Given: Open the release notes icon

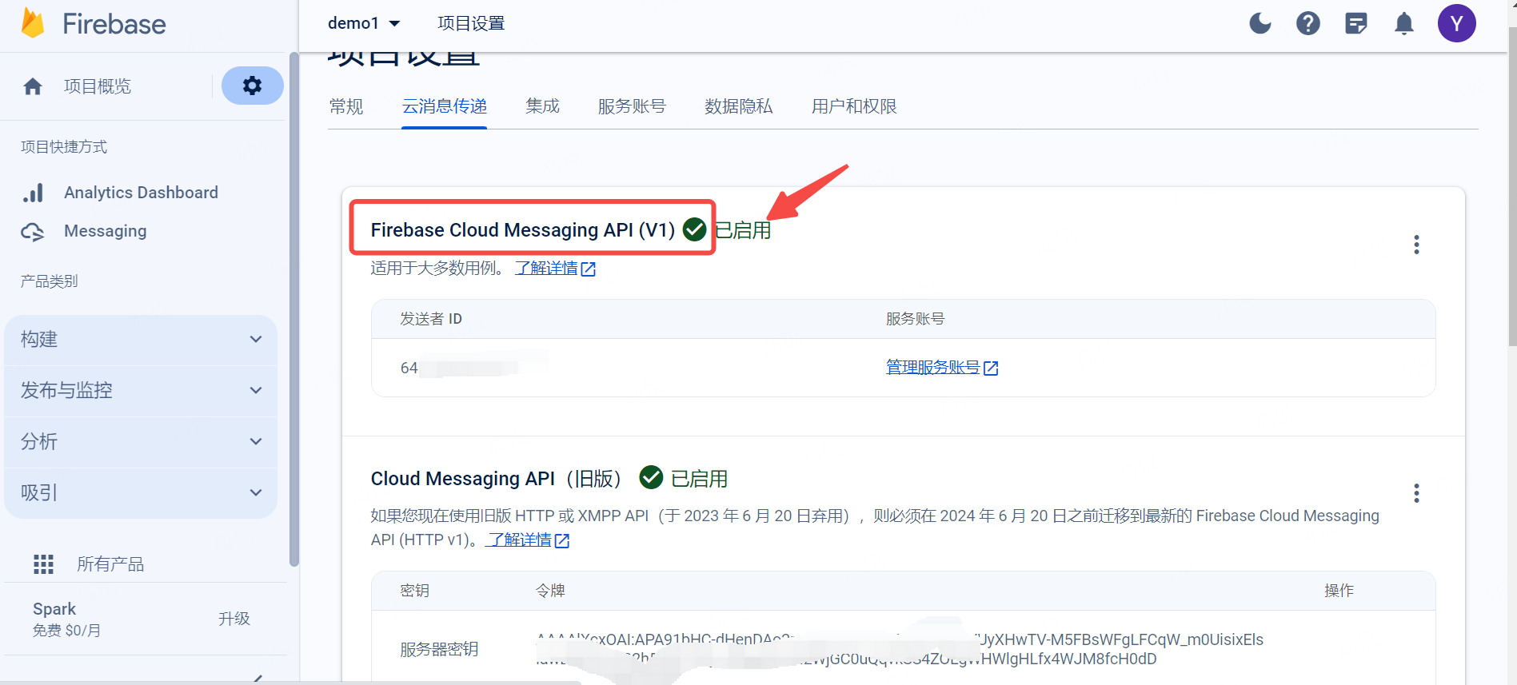Looking at the screenshot, I should point(1356,23).
